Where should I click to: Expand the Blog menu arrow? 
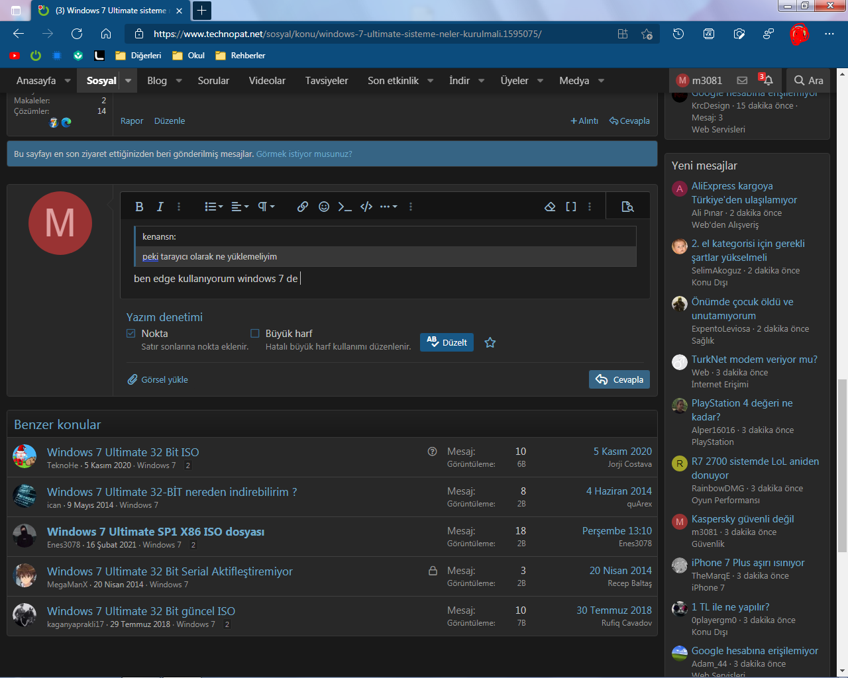179,81
